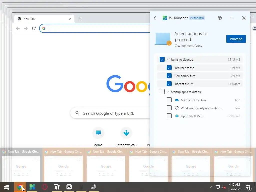
Task: Click the Google G icon in address bar
Action: pos(44,28)
